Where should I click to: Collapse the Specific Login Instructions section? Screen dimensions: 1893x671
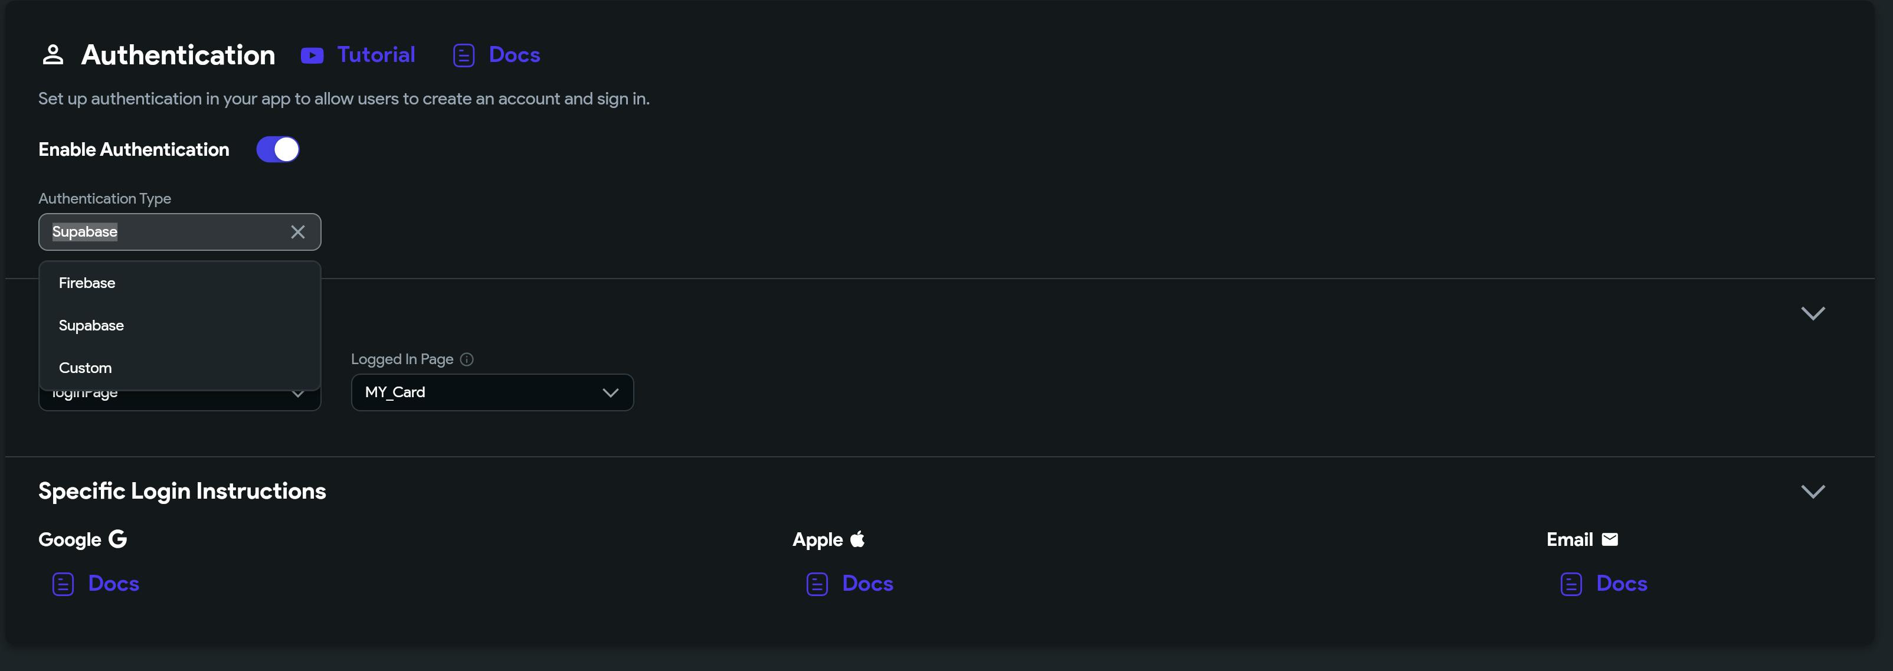1812,492
